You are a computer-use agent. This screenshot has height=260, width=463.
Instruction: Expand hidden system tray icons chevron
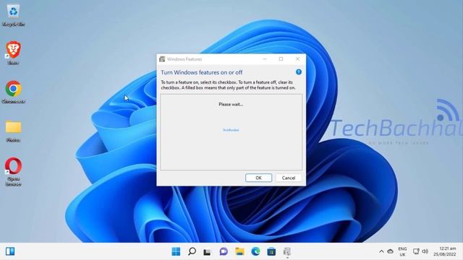click(x=381, y=251)
